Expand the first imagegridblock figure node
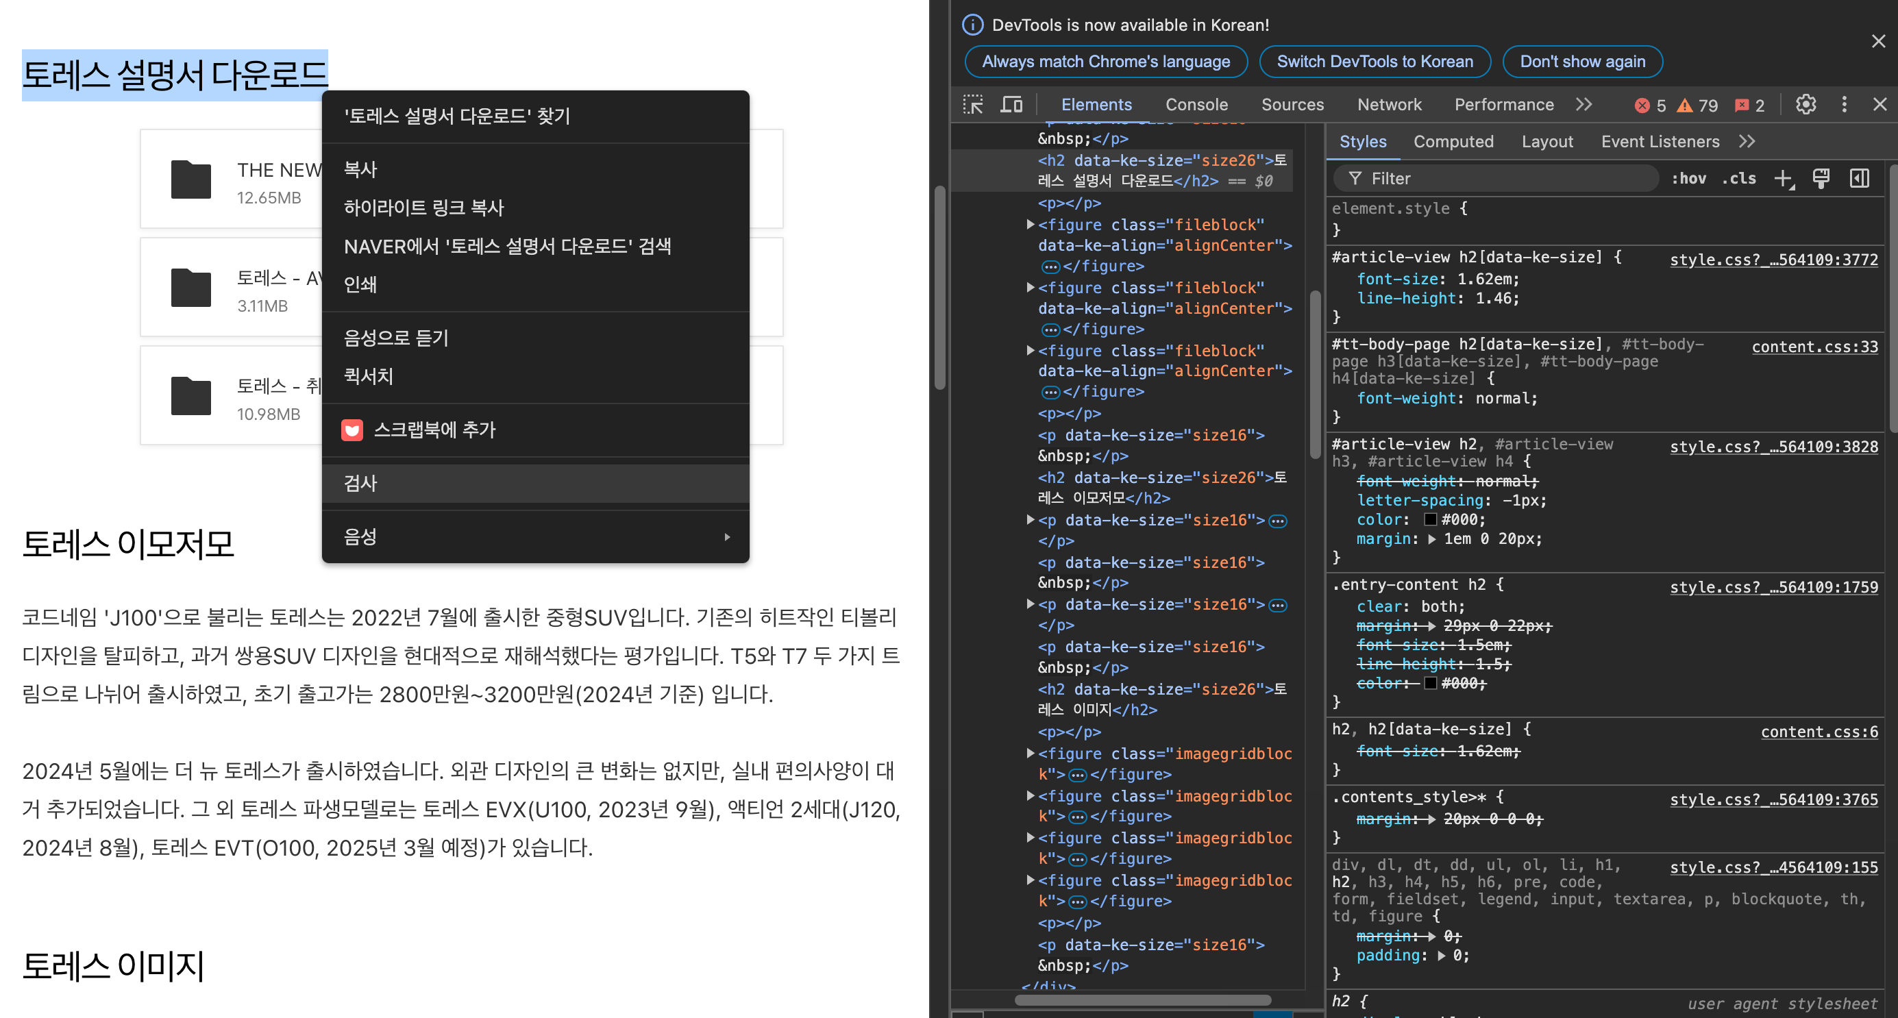Viewport: 1898px width, 1018px height. [1031, 754]
